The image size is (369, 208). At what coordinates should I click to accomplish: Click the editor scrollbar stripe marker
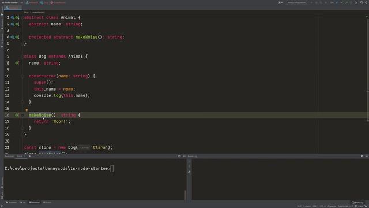click(368, 91)
